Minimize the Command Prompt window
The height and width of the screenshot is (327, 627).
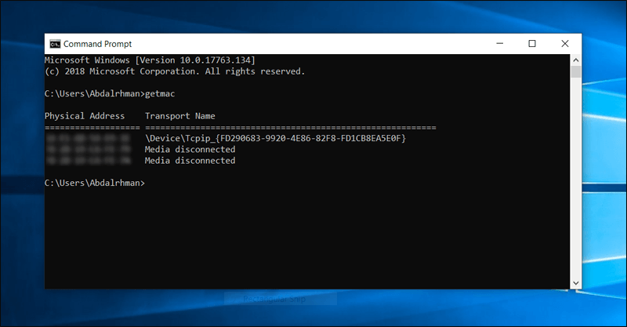click(x=500, y=44)
